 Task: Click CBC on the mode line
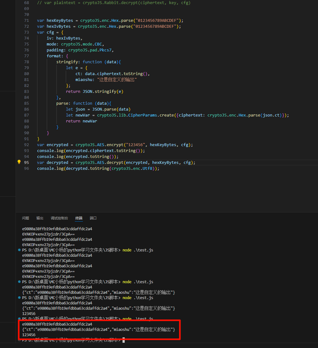pyautogui.click(x=98, y=44)
